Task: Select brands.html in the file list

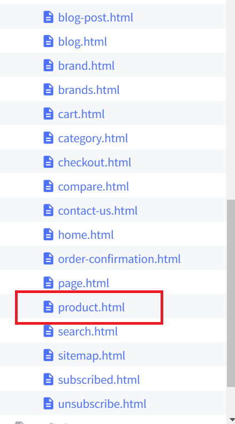Action: click(89, 90)
